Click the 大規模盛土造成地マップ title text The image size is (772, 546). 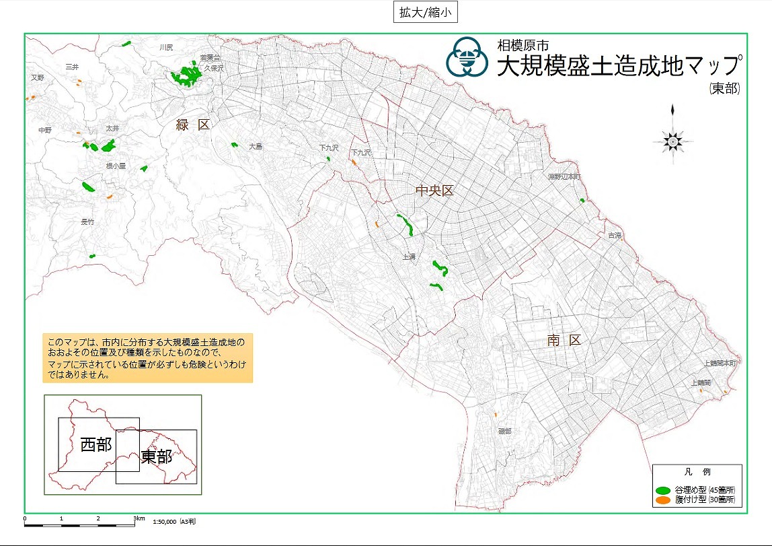point(618,66)
